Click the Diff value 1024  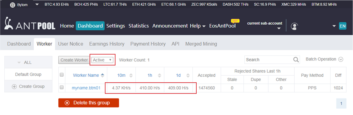tap(338, 88)
